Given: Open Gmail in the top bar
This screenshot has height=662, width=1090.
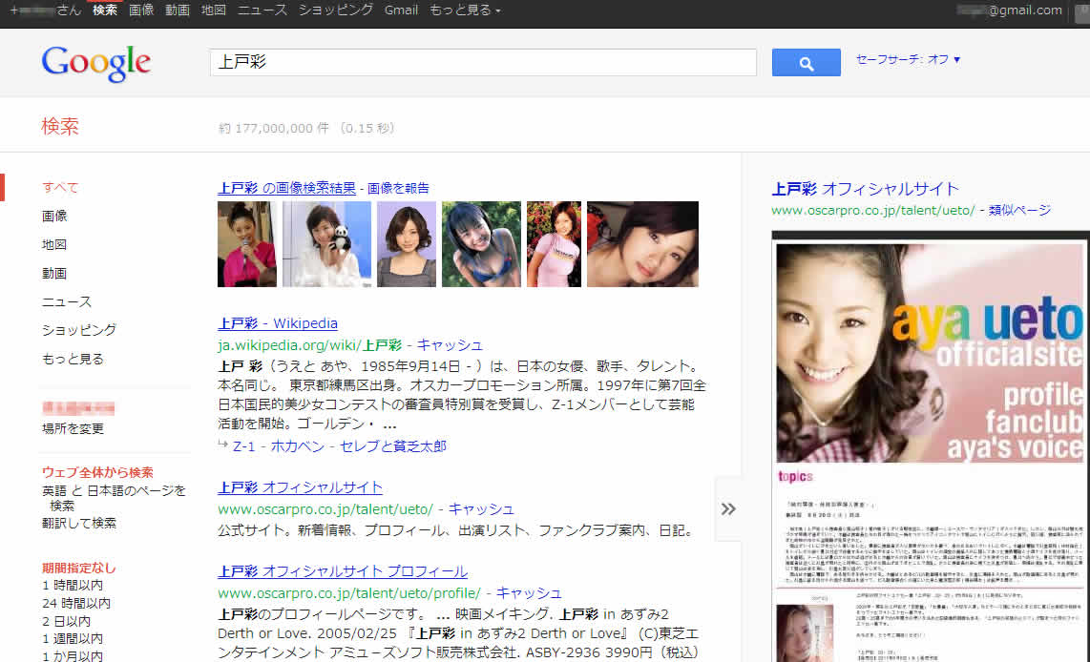Looking at the screenshot, I should [x=401, y=10].
